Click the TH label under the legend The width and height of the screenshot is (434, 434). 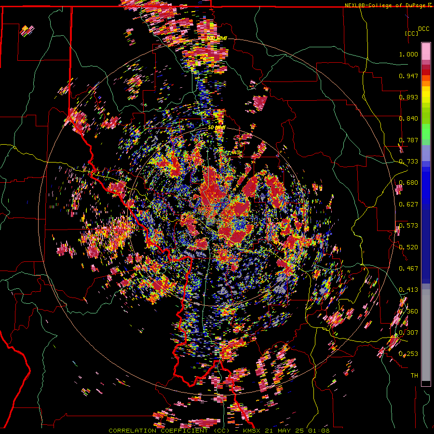click(x=414, y=376)
